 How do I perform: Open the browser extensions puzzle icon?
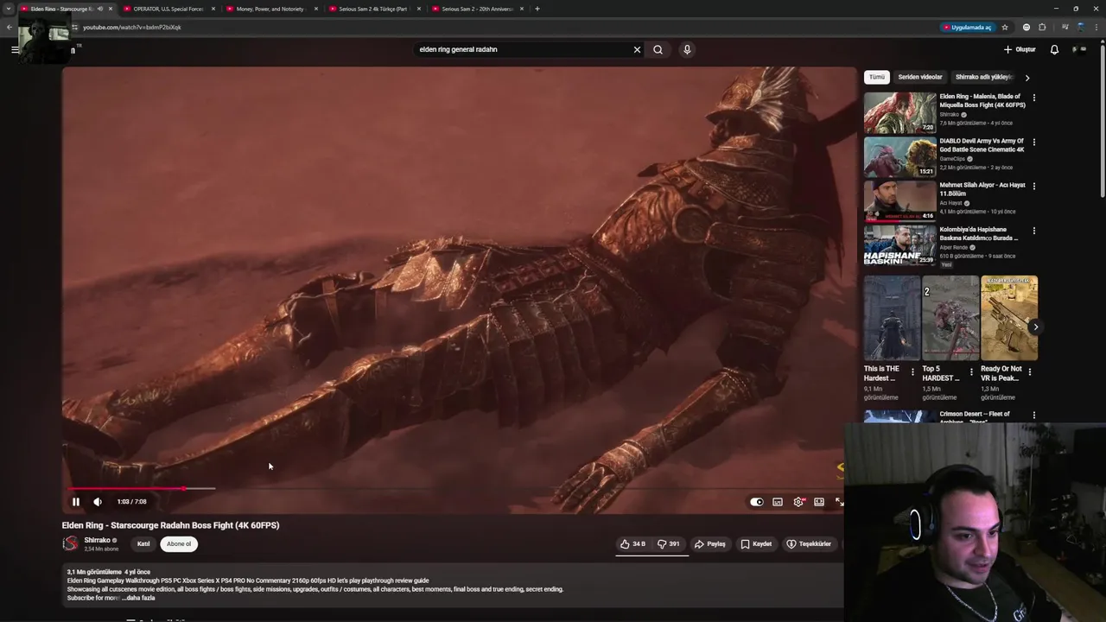pos(1042,27)
